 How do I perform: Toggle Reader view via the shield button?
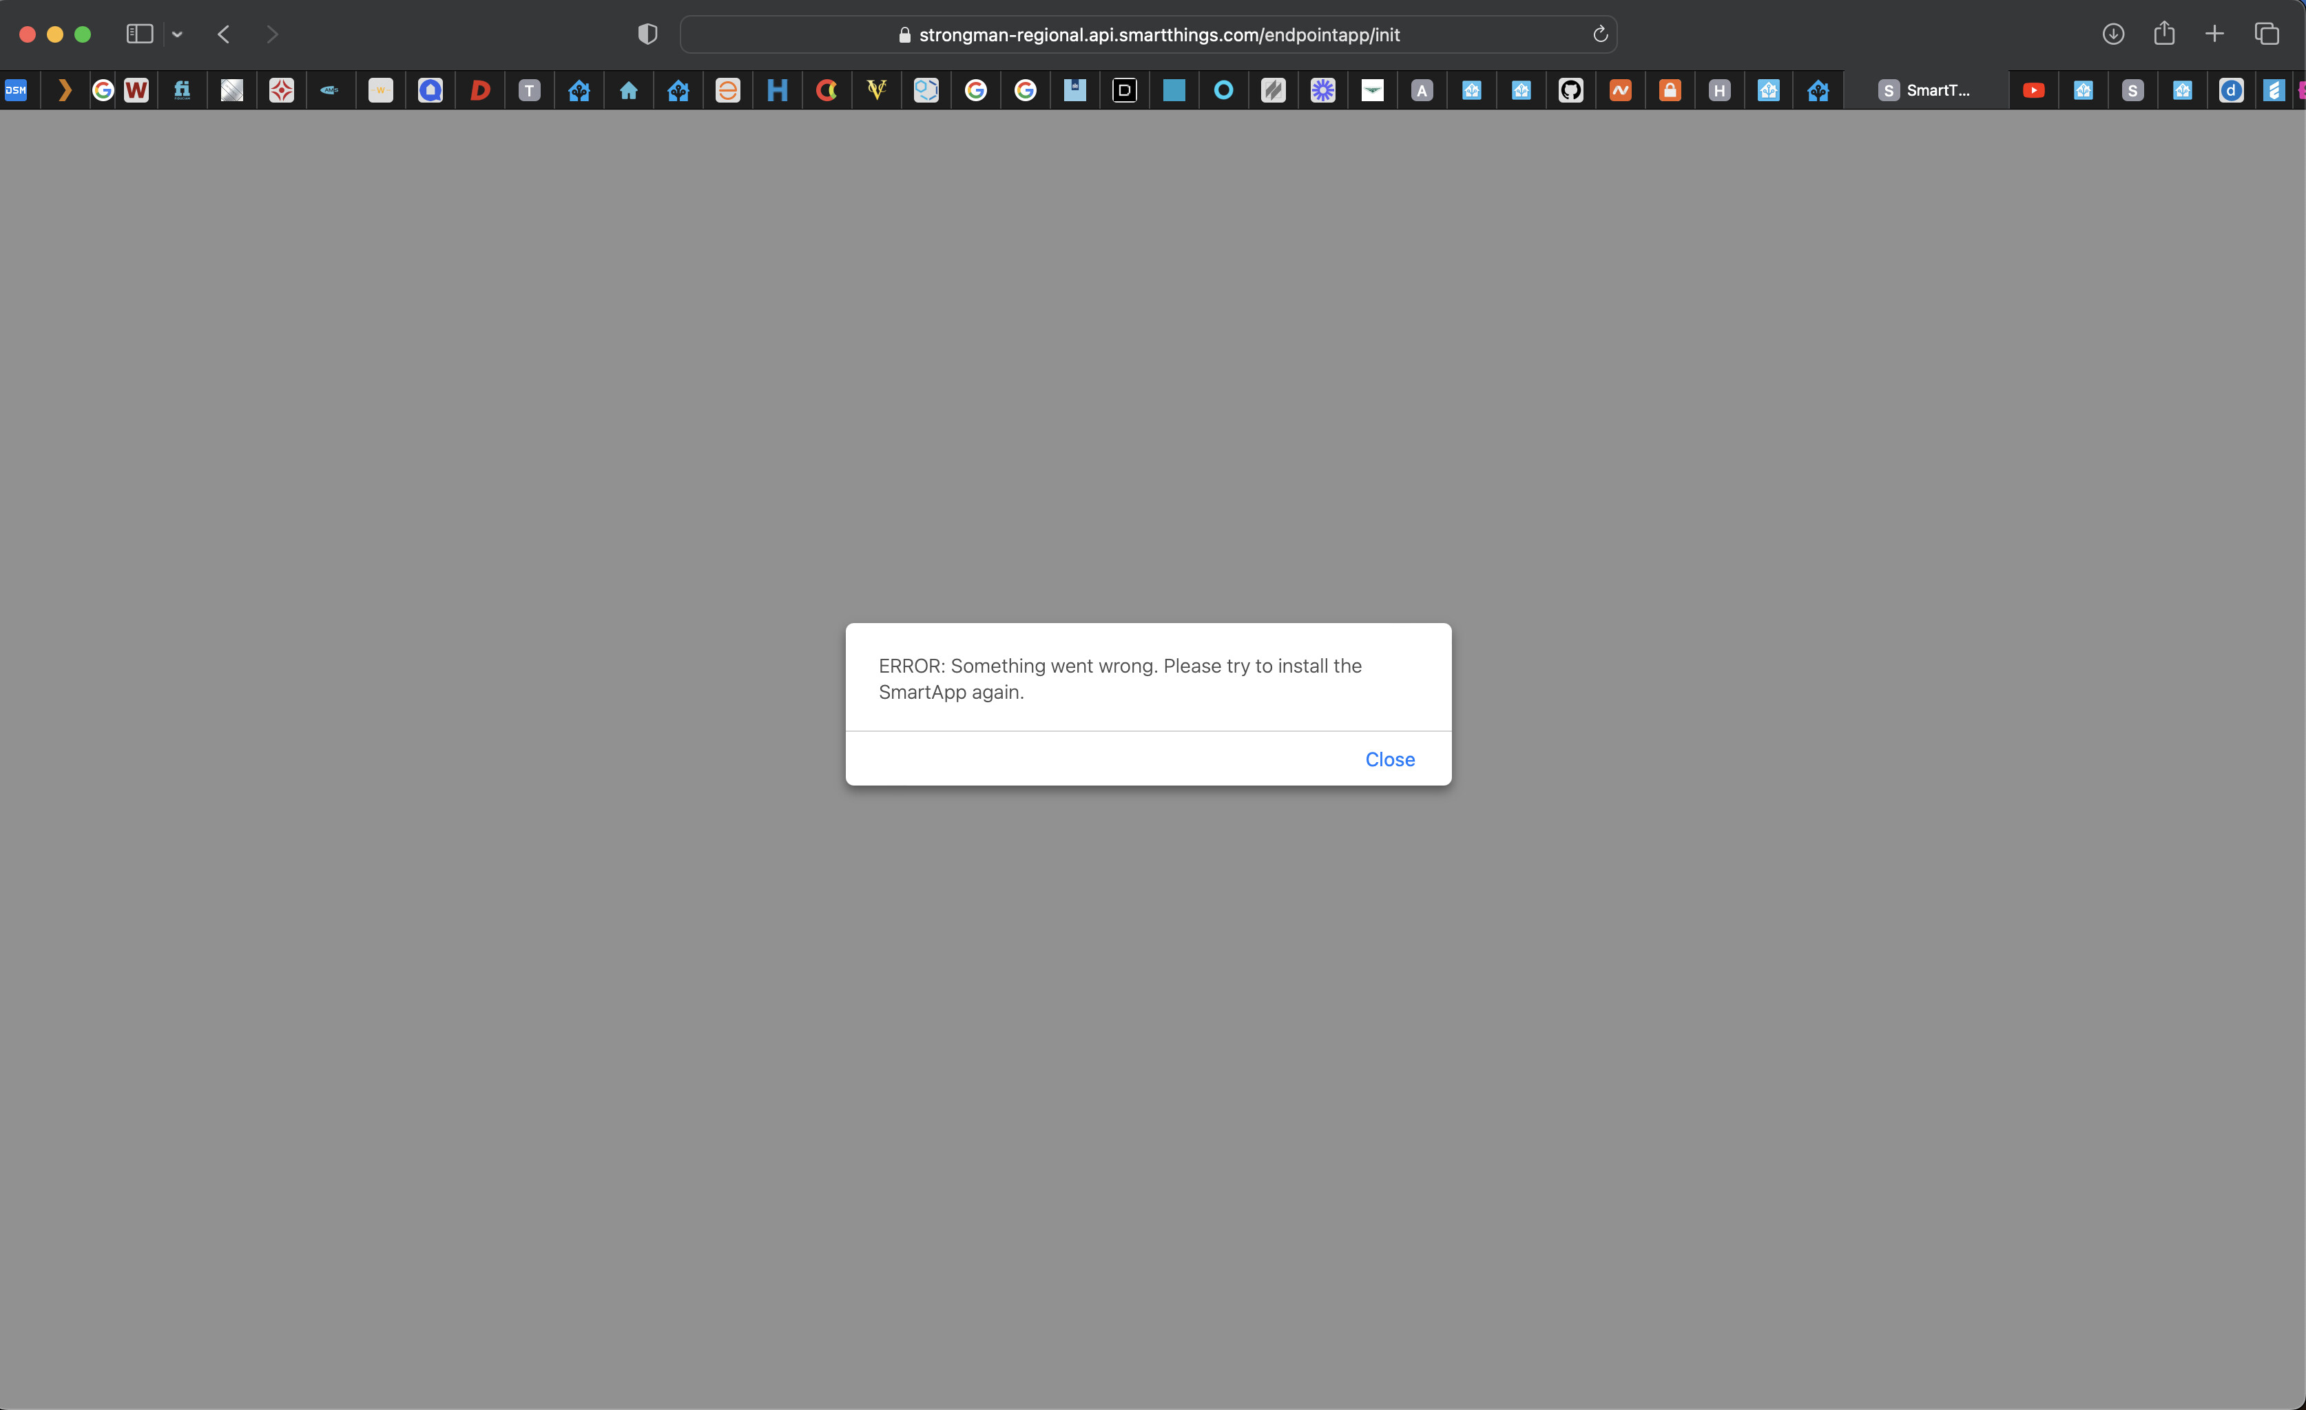pyautogui.click(x=646, y=34)
